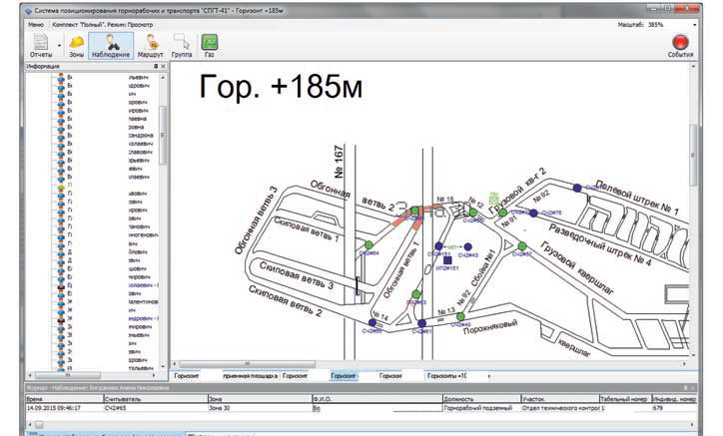Click the map vertical scrollbar thumb
This screenshot has width=723, height=436.
pyautogui.click(x=693, y=155)
